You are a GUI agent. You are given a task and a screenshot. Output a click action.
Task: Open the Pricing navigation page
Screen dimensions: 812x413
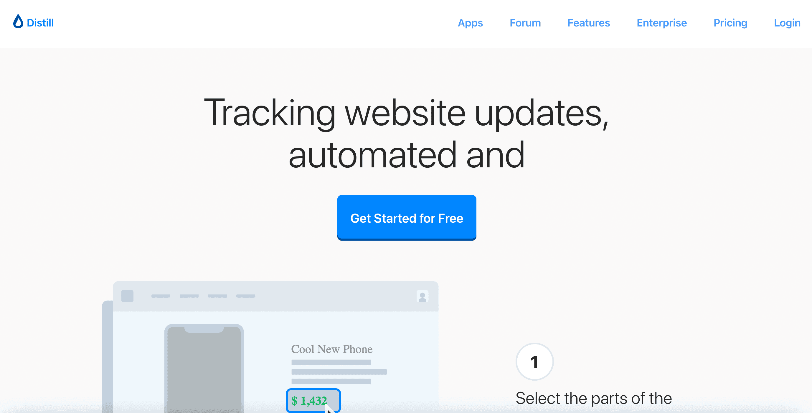[x=730, y=23]
